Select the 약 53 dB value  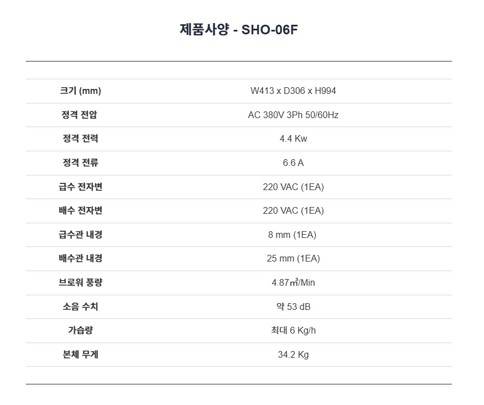293,307
